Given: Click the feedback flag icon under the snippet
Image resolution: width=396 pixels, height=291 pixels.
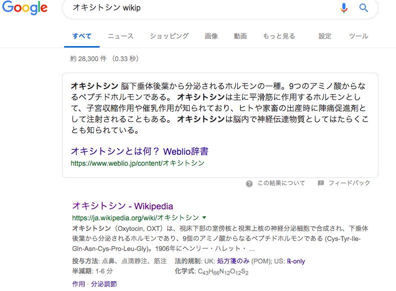Looking at the screenshot, I should tap(321, 184).
